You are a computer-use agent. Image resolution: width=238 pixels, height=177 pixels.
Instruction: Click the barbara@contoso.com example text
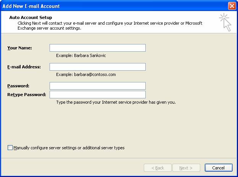coord(86,74)
